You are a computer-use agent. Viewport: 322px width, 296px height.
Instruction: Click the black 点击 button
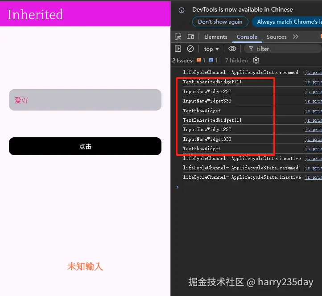[x=85, y=146]
